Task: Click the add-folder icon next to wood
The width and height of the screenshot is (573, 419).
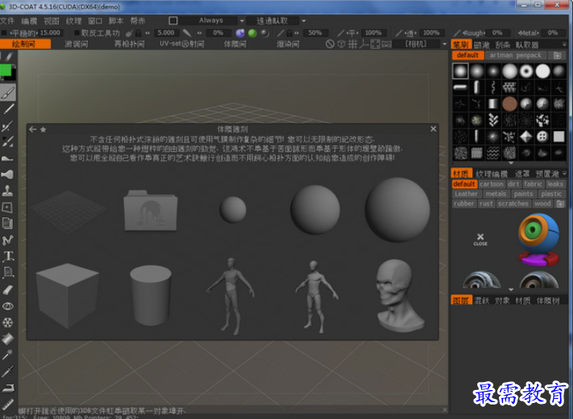Action: click(x=560, y=203)
